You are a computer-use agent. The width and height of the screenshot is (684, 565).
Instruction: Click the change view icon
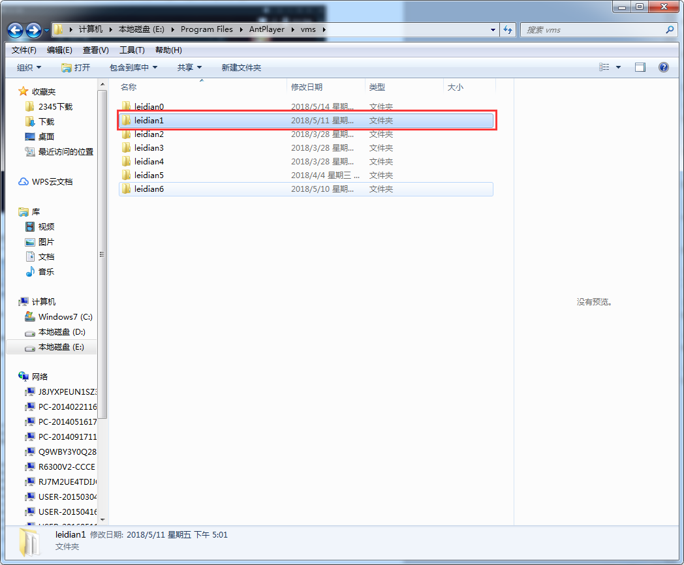[x=604, y=67]
